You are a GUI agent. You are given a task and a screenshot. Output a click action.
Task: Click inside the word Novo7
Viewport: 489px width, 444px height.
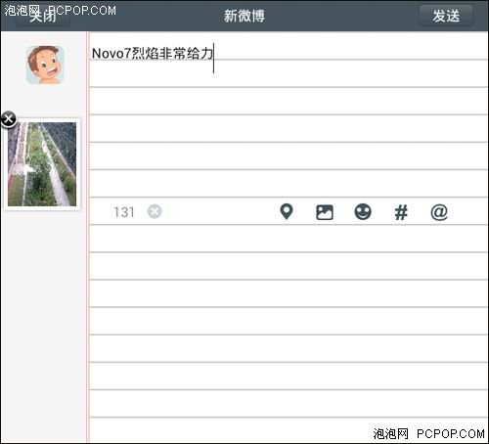111,54
